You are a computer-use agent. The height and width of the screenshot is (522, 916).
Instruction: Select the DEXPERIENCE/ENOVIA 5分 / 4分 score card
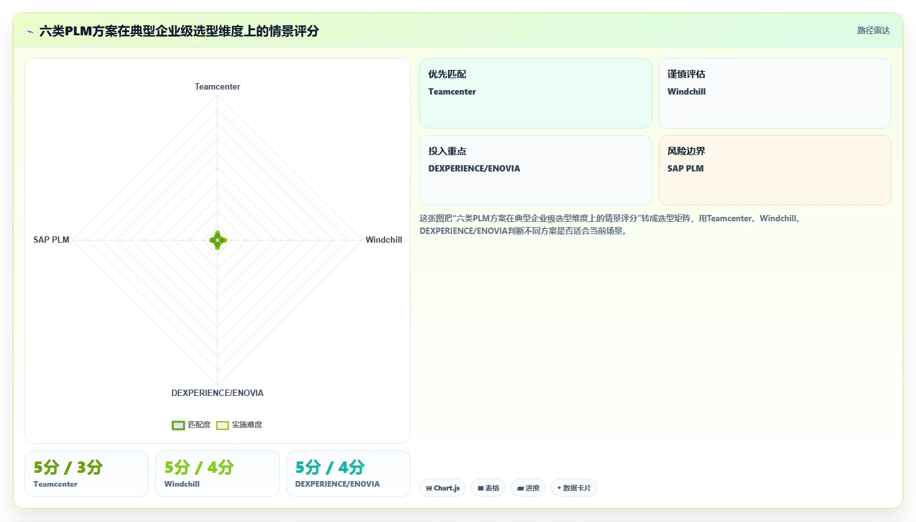[x=348, y=473]
